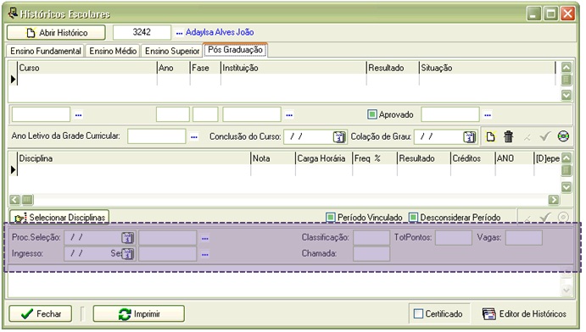Open student lookup dots beside 3242
Image resolution: width=586 pixels, height=332 pixels.
pyautogui.click(x=179, y=33)
